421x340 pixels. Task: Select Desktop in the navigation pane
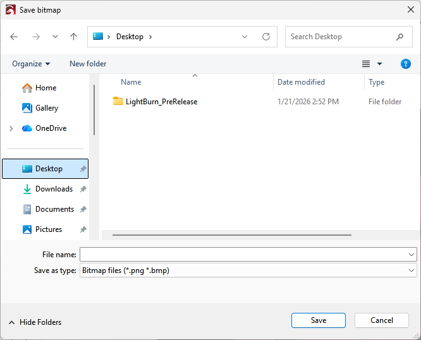tap(45, 169)
